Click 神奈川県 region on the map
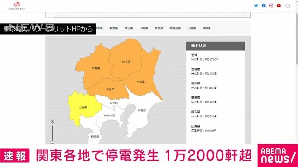Image resolution: width=298 pixels, height=167 pixels. point(109,116)
